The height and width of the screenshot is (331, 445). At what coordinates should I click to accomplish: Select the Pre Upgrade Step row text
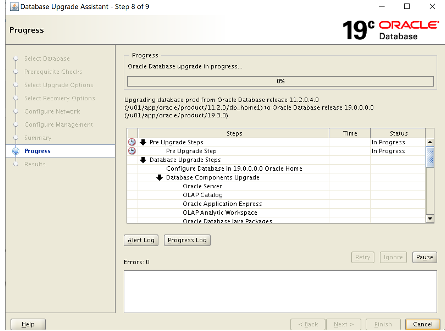click(x=191, y=151)
